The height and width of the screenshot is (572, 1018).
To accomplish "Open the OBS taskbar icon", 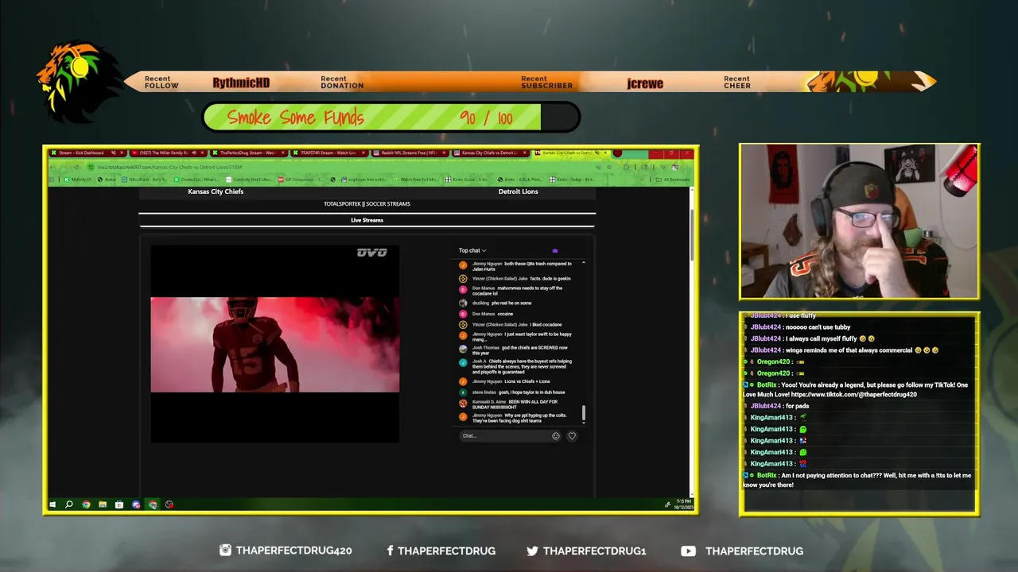I will point(169,504).
